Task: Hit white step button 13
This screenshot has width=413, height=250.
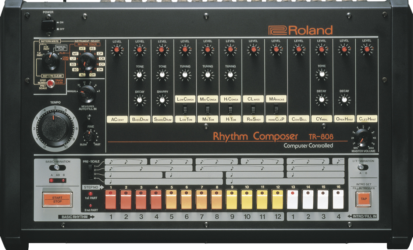Action: click(293, 200)
